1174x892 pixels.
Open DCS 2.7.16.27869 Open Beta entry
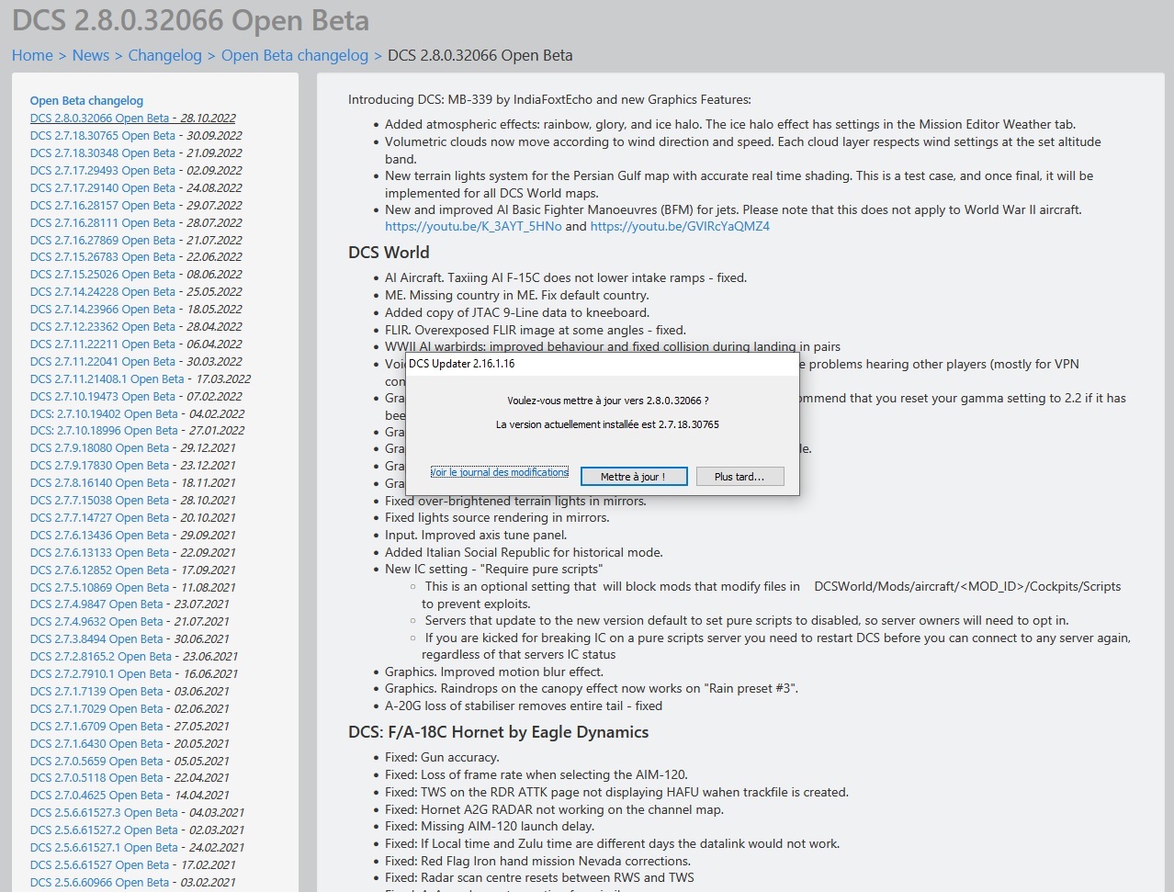[x=102, y=240]
